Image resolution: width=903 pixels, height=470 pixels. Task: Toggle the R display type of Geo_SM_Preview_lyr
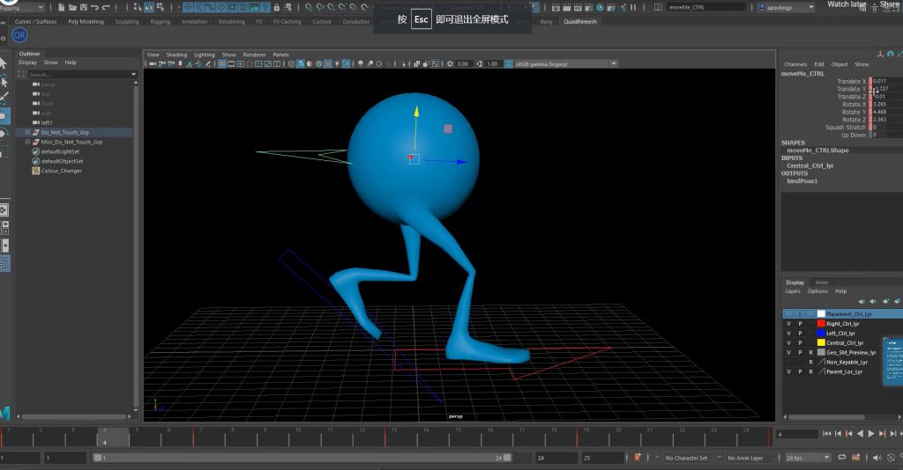coord(810,352)
